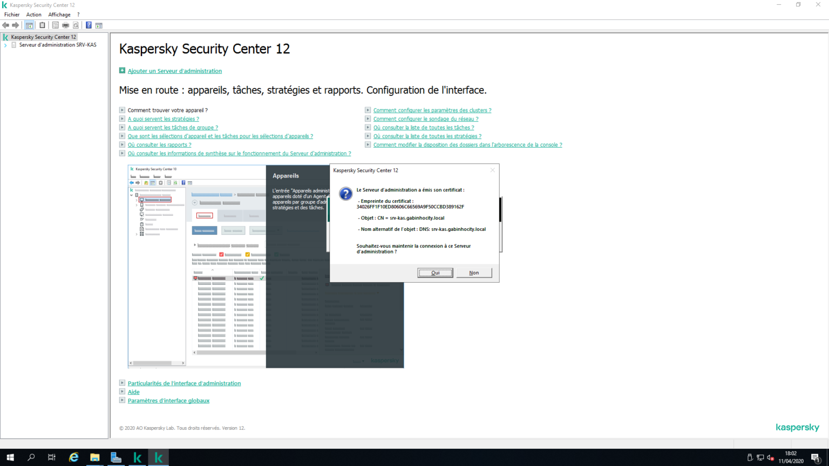Click 'Ajouter un Serveur d'administration' link
This screenshot has width=829, height=466.
click(174, 71)
